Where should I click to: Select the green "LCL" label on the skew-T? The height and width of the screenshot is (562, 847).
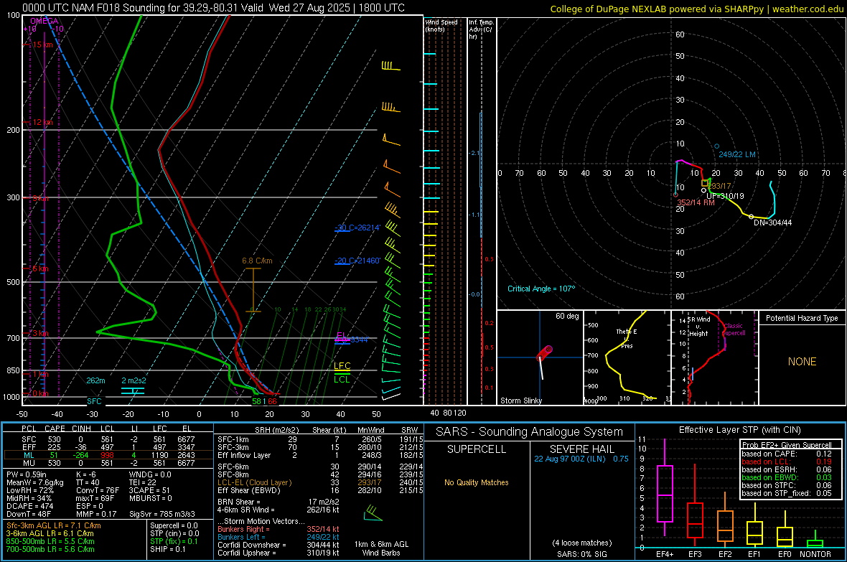point(342,380)
